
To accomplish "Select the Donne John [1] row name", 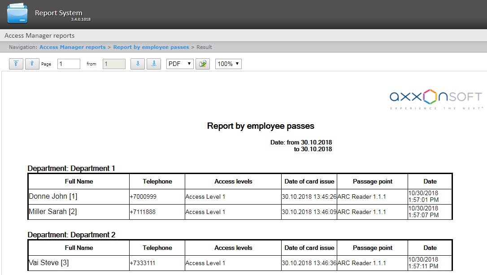I will [53, 196].
